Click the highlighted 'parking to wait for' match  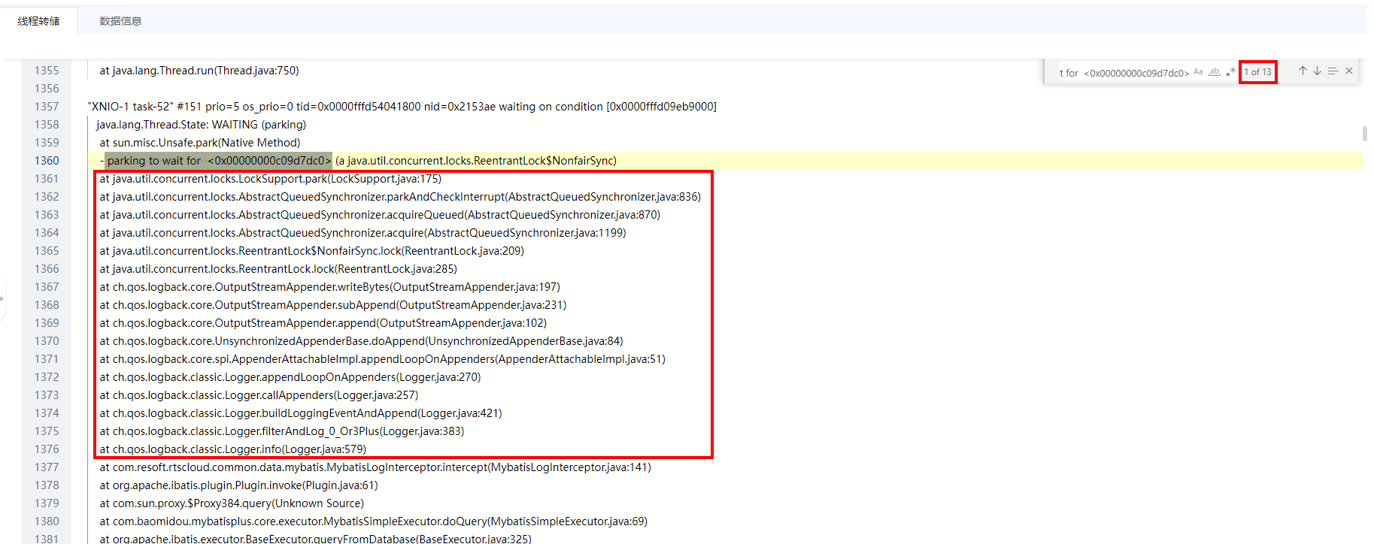(x=218, y=161)
